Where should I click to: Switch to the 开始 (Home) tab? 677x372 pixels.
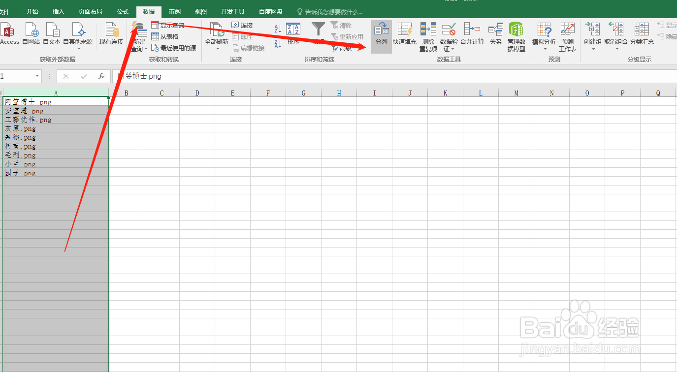pyautogui.click(x=32, y=12)
